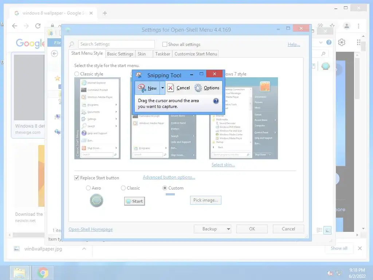The width and height of the screenshot is (373, 280).
Task: Bookmark the page with the star icon
Action: click(332, 26)
